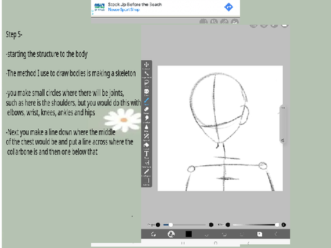
Task: Select the Magic Wand tool
Action: [146, 74]
